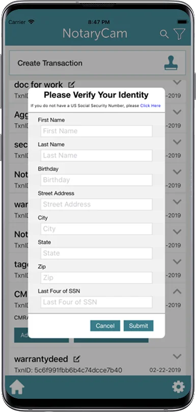Tap the Create Transaction bar

click(97, 63)
